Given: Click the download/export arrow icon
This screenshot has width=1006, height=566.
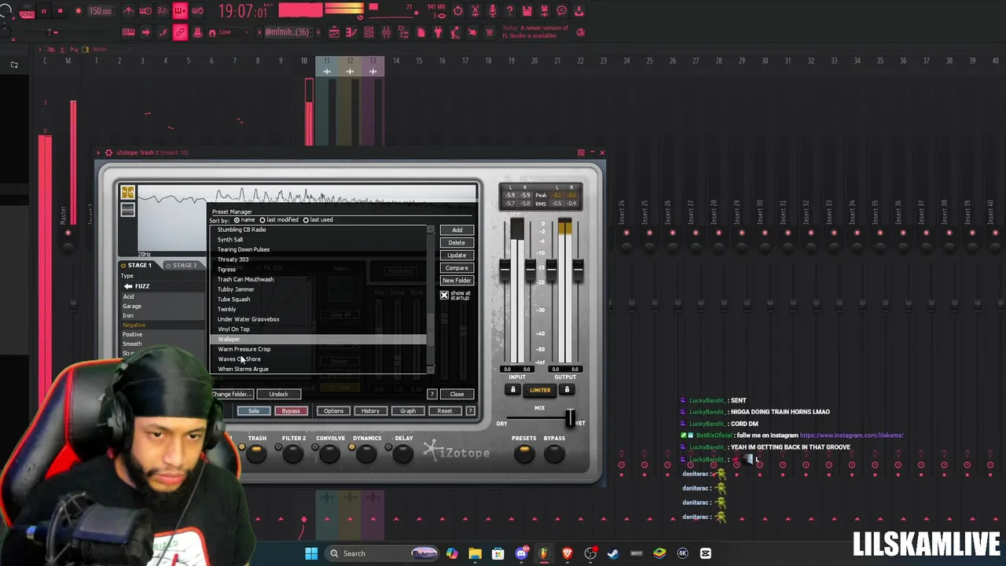Looking at the screenshot, I should coord(579,11).
